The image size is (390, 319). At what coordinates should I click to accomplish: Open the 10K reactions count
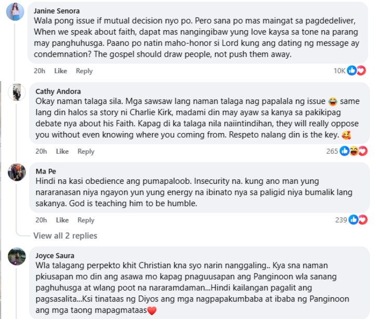(340, 71)
